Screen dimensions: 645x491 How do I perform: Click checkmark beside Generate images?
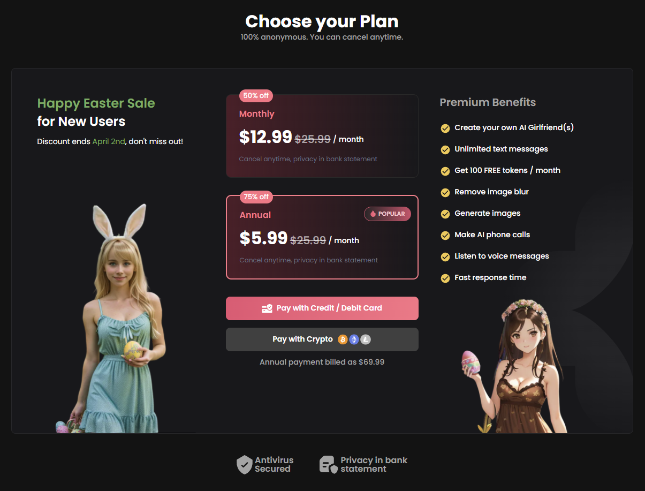click(445, 214)
